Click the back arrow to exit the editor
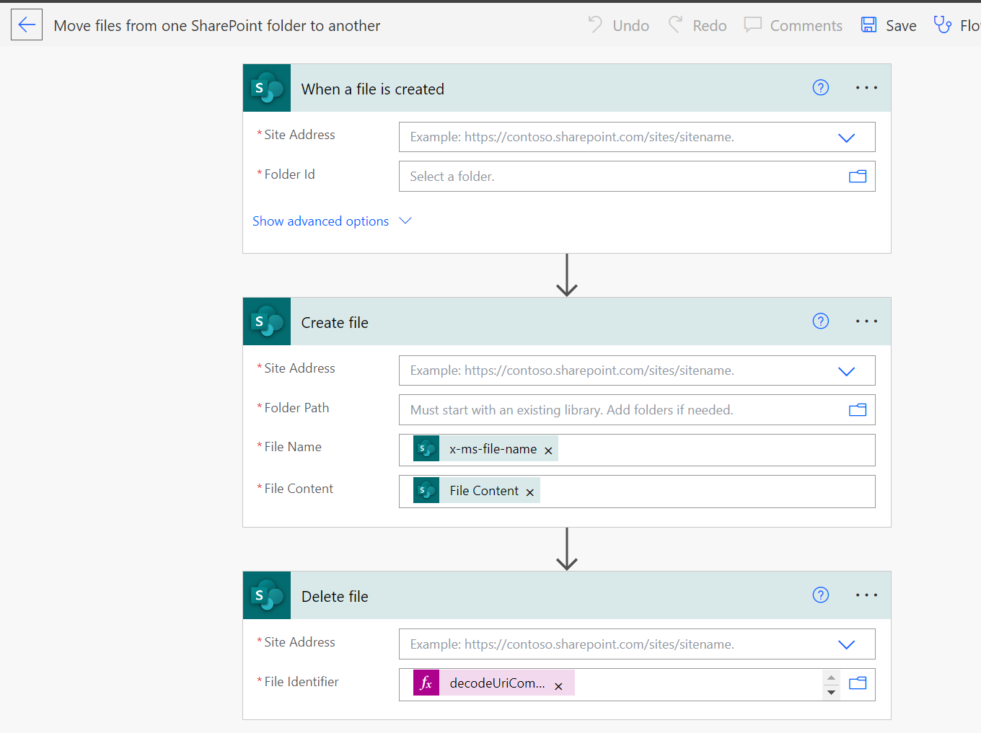This screenshot has height=733, width=981. [x=26, y=25]
